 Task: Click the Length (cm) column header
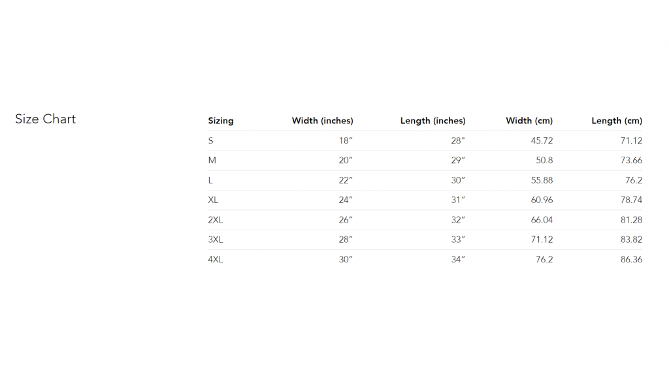click(617, 121)
